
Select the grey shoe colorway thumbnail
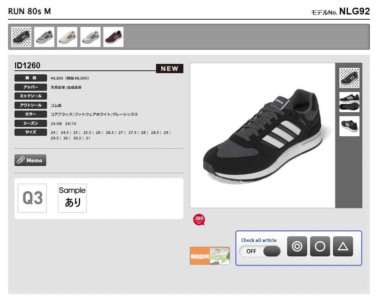pos(44,37)
